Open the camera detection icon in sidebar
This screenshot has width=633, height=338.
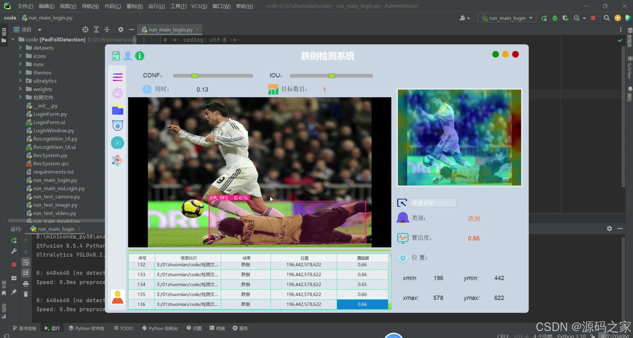click(118, 126)
